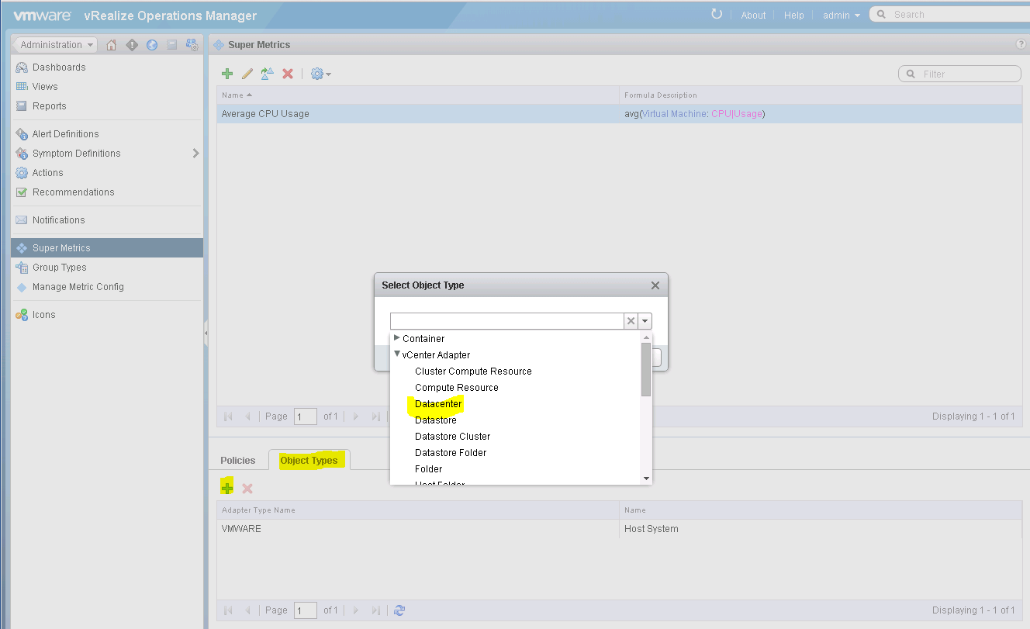Open Group Types in the left menu

coord(60,268)
